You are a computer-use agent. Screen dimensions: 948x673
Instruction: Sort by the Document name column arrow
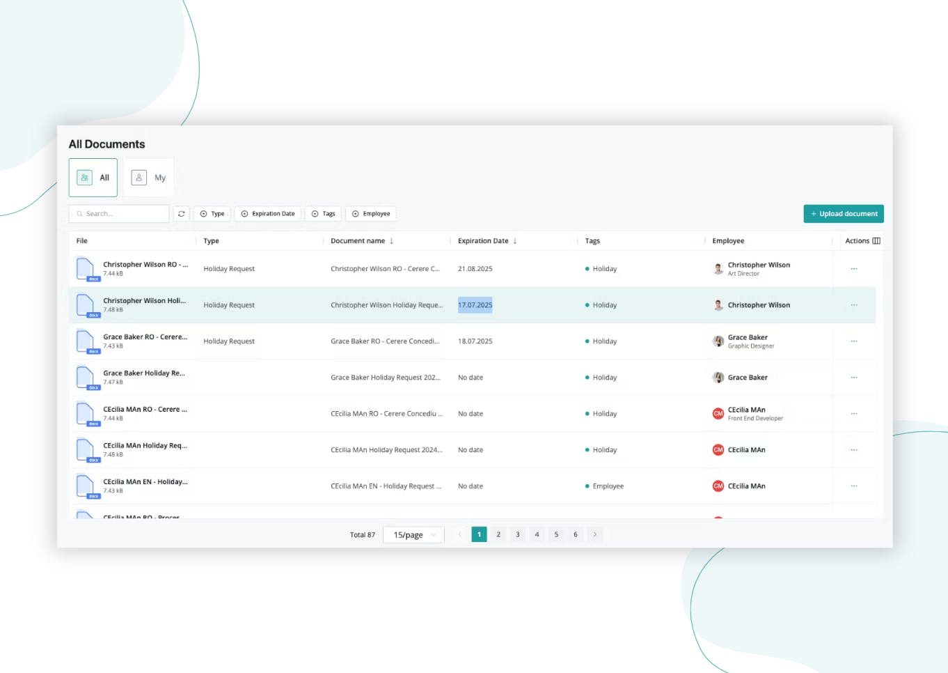390,240
